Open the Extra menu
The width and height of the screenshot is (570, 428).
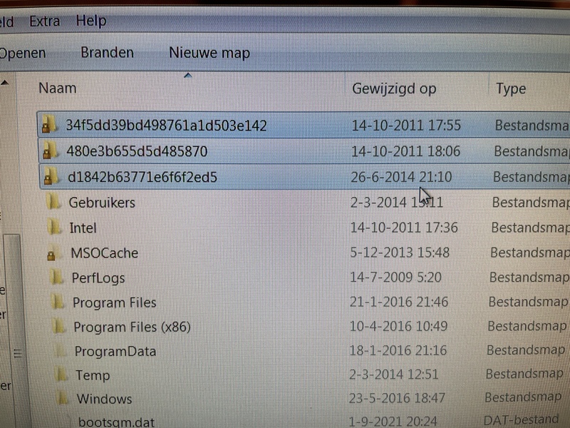[44, 21]
